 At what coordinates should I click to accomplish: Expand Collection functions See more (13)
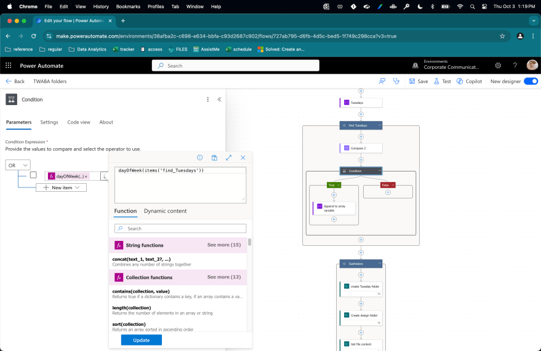[224, 277]
